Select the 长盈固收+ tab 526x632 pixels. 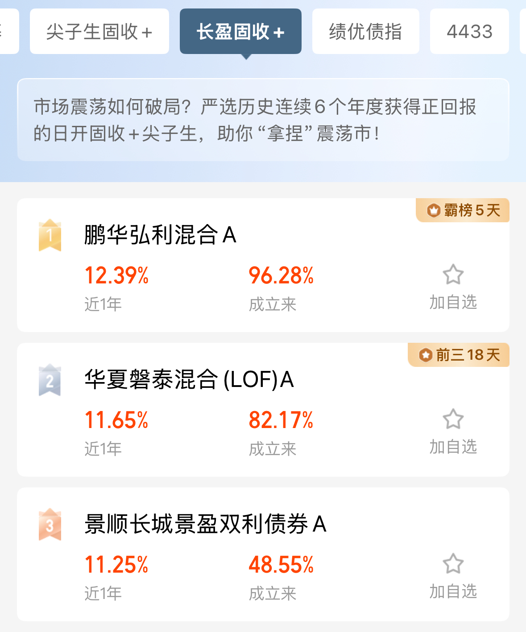[x=240, y=32]
